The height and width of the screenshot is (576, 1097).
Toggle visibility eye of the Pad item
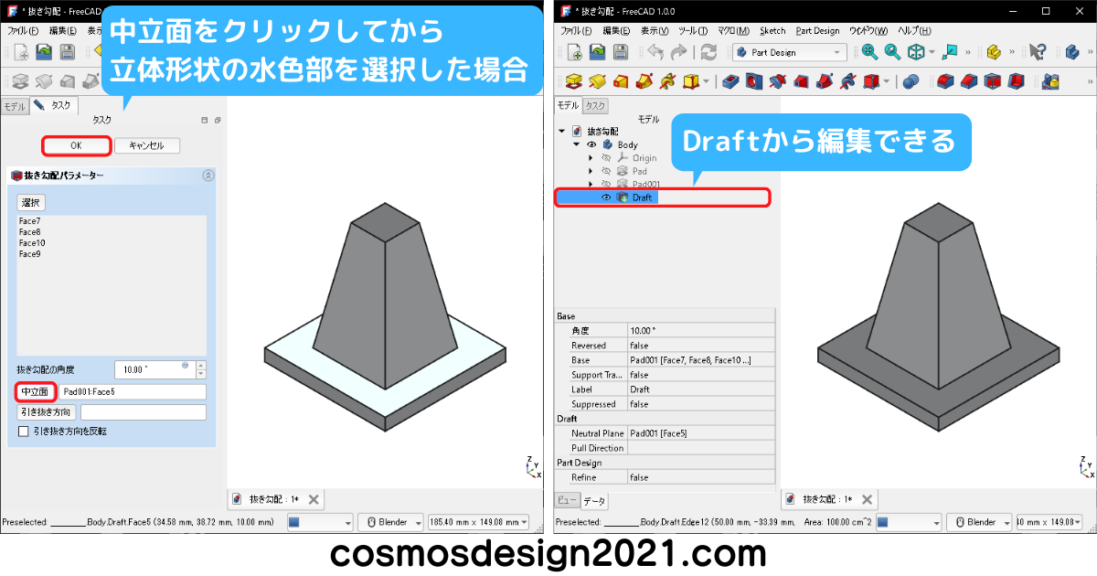click(605, 170)
